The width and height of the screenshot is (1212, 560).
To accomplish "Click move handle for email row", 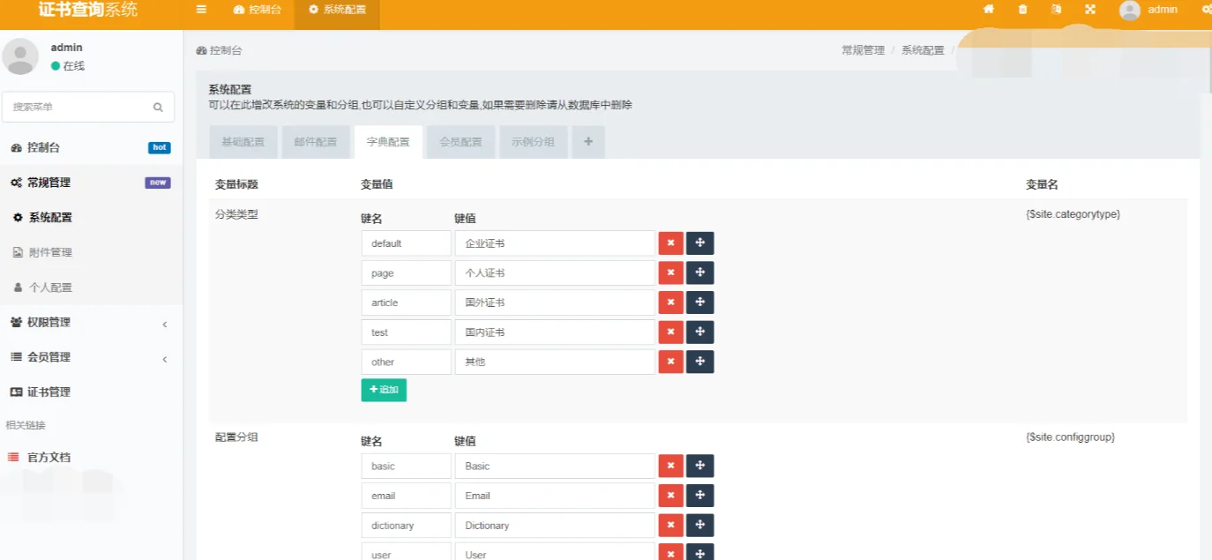I will [700, 496].
